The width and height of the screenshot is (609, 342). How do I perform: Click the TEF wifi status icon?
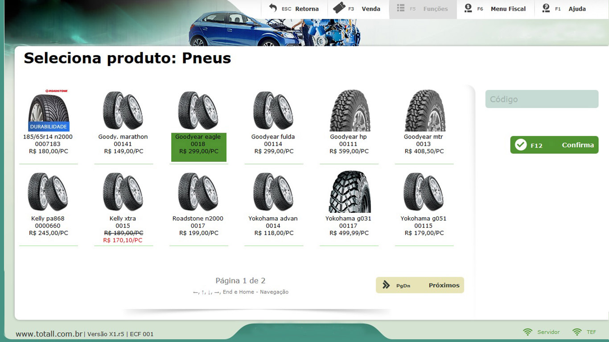pyautogui.click(x=577, y=332)
